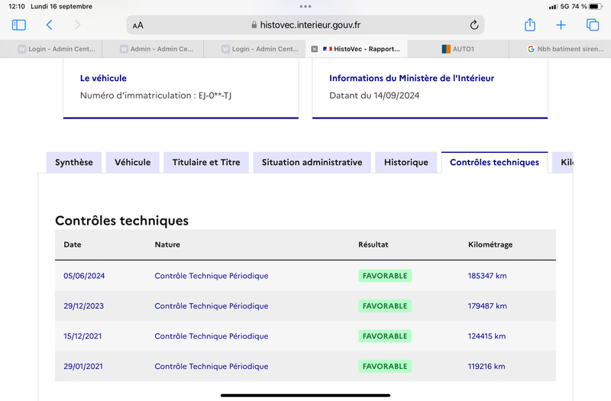
Task: Open the Synthèse tab
Action: click(74, 162)
